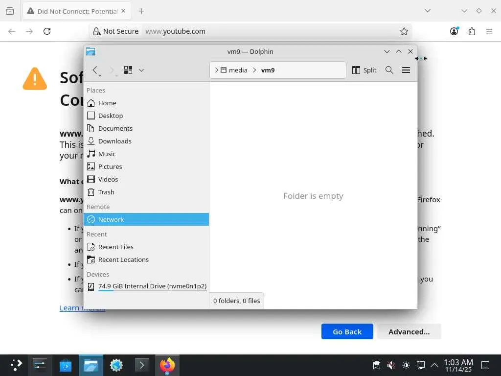The image size is (501, 376).
Task: Select Documents in the Places sidebar
Action: 146,129
